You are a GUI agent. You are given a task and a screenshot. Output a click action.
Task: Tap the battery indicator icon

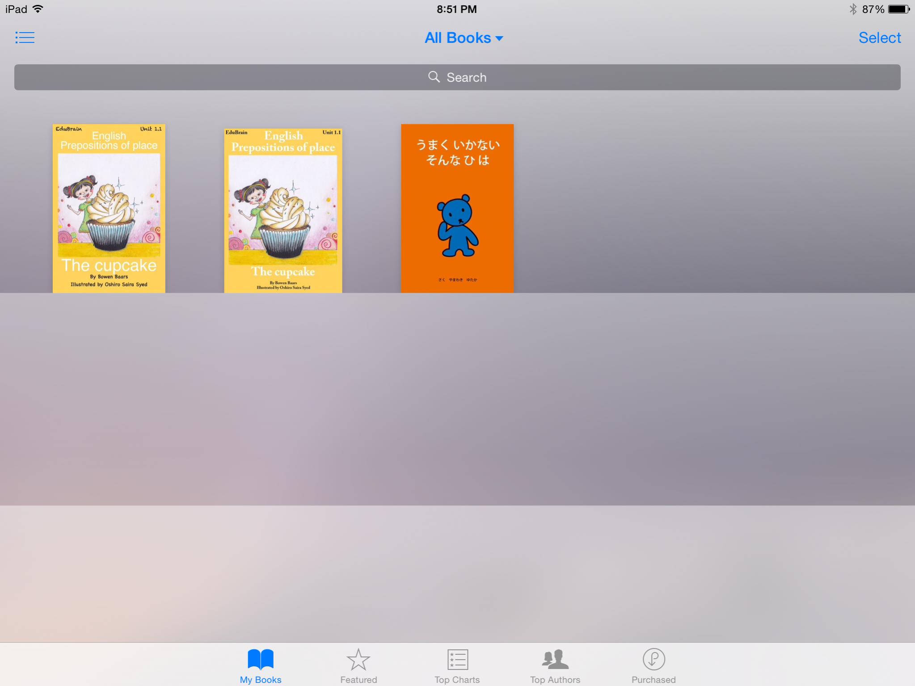[x=898, y=9]
